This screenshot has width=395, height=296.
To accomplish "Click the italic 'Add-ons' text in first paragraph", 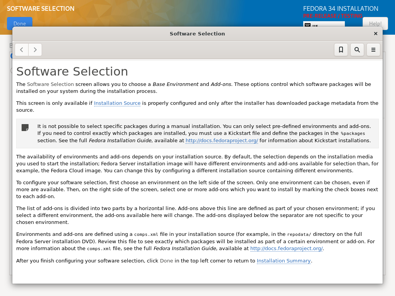I will tap(221, 84).
